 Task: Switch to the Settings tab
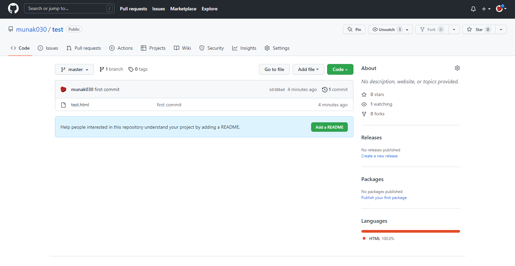[x=277, y=48]
